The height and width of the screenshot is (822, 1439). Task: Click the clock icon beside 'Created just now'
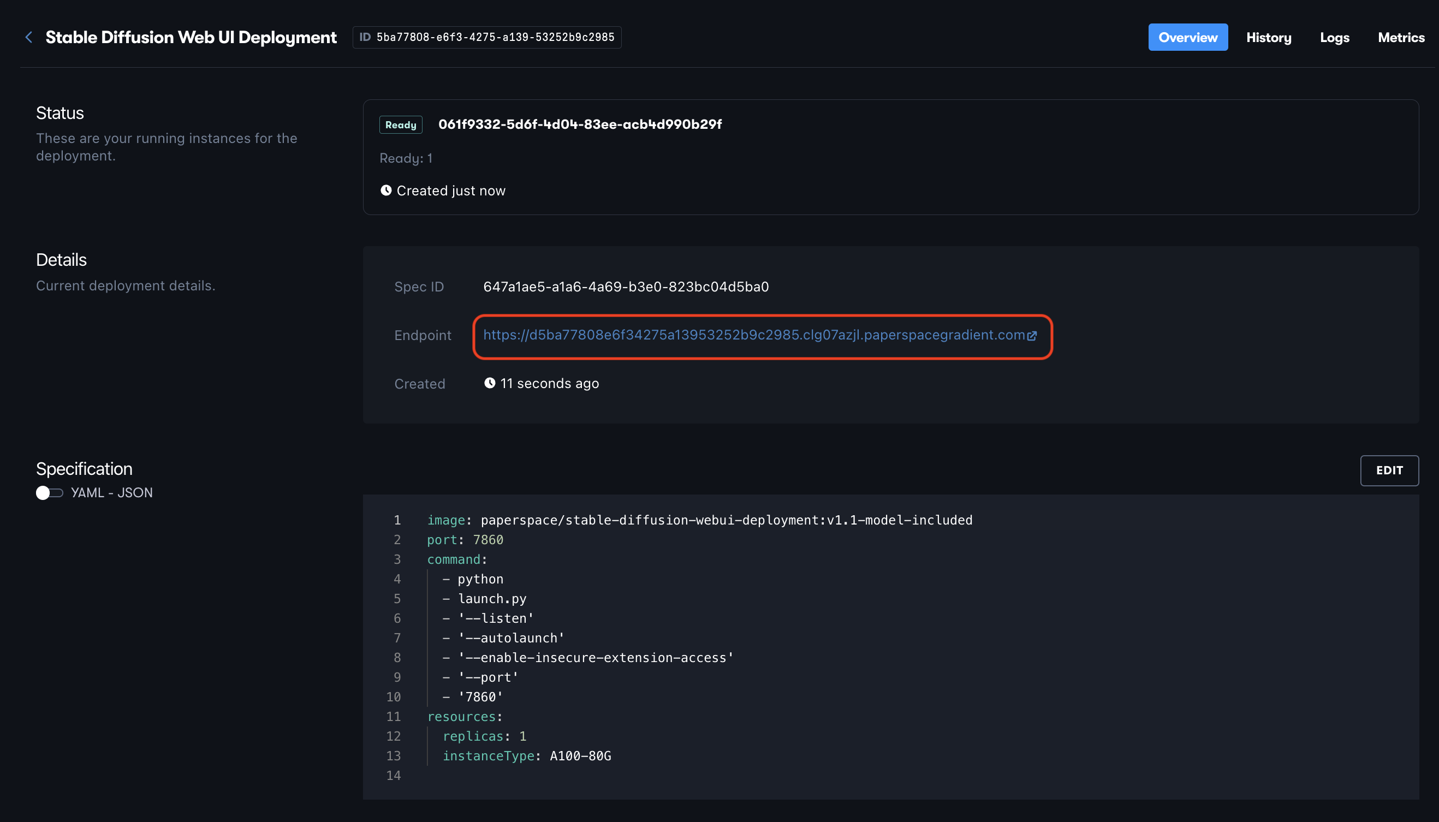tap(386, 190)
